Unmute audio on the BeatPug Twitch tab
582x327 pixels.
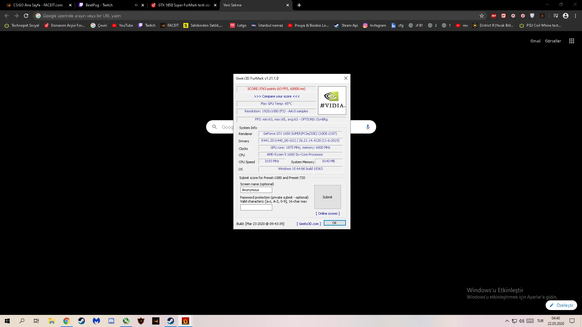click(136, 5)
